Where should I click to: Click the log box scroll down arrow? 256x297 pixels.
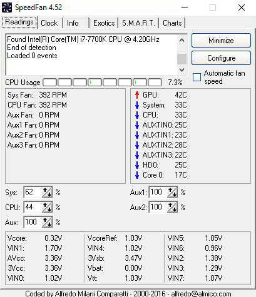[182, 70]
